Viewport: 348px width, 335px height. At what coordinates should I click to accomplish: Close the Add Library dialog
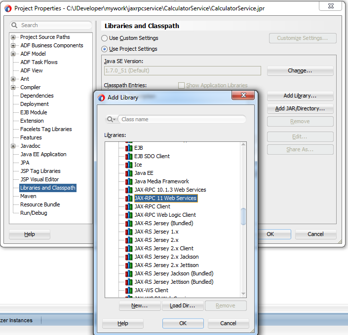[x=243, y=95]
